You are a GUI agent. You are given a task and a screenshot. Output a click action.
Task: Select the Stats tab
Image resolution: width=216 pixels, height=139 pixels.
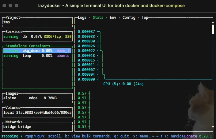point(98,18)
